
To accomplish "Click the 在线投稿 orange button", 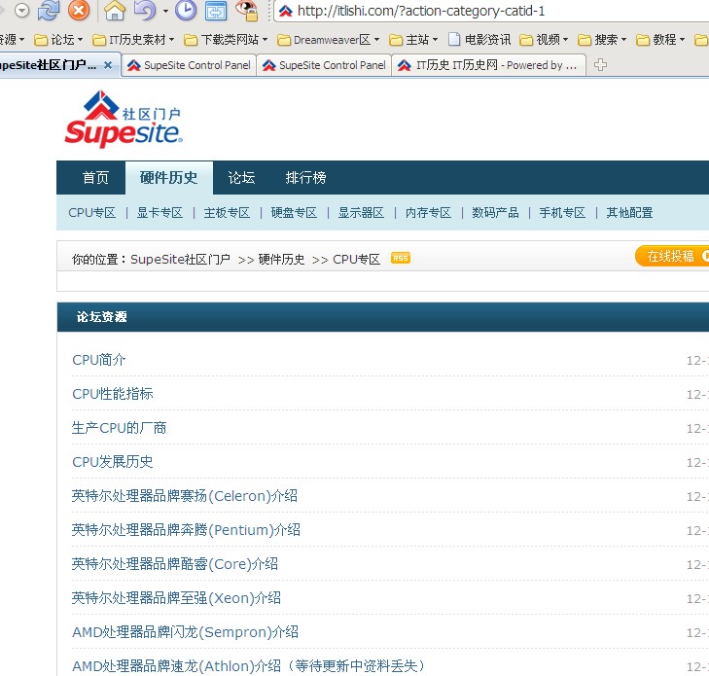I will 671,256.
